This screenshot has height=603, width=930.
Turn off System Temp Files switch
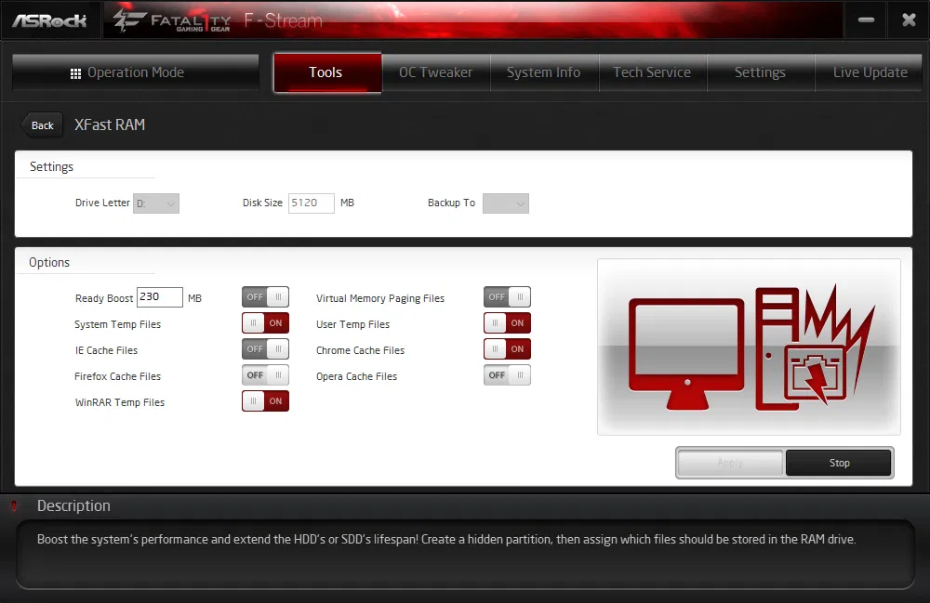[265, 323]
